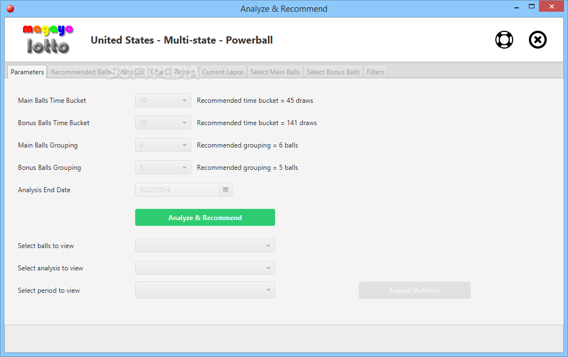The width and height of the screenshot is (568, 357).
Task: Click 'Recommended time bucket = 141 draws' text
Action: [257, 123]
